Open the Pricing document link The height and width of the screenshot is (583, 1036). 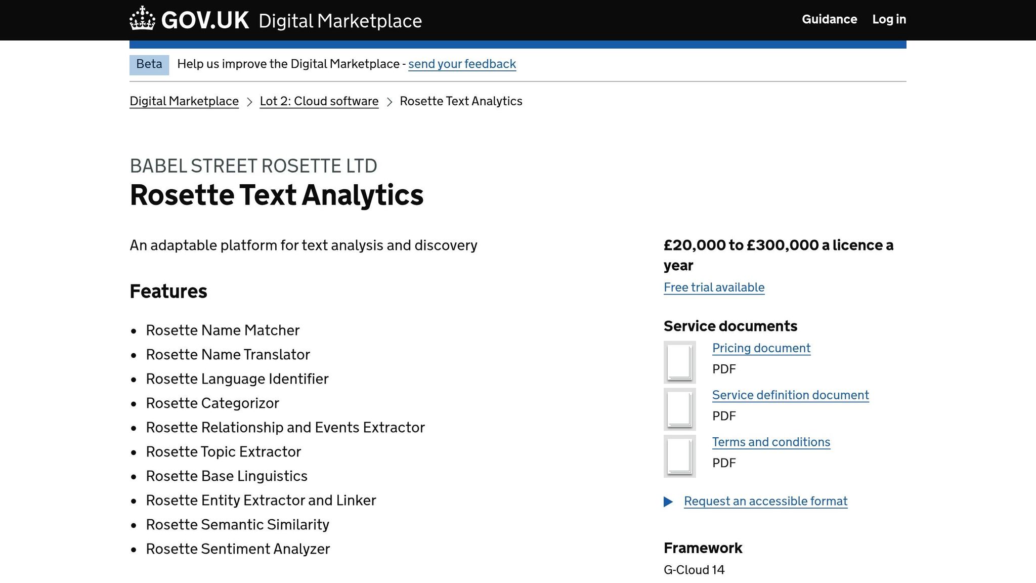(761, 348)
